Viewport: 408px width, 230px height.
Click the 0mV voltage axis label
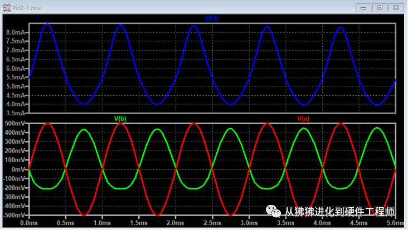pyautogui.click(x=18, y=169)
